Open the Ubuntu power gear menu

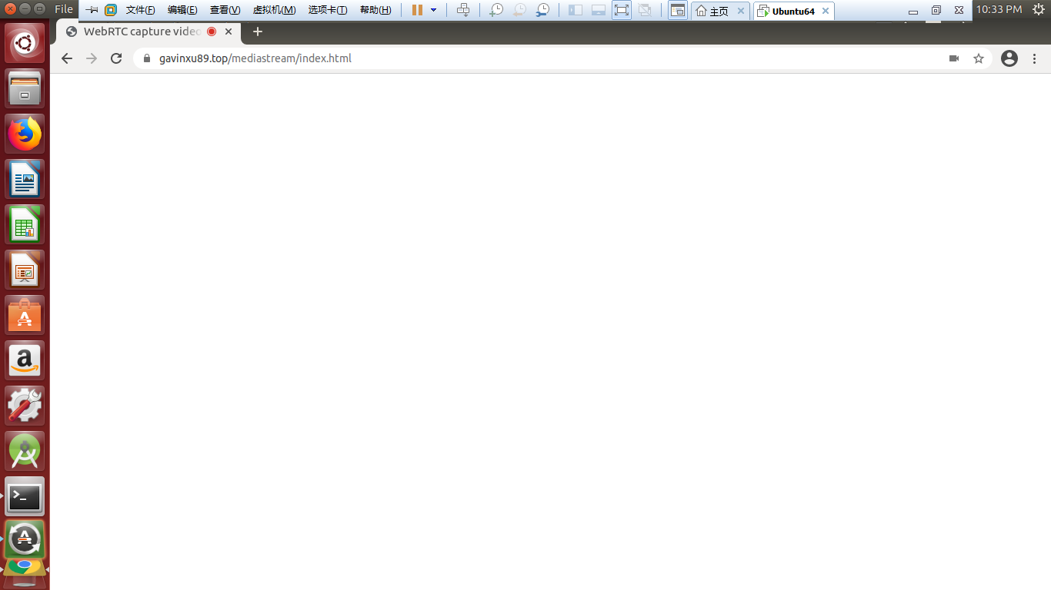pos(1037,9)
